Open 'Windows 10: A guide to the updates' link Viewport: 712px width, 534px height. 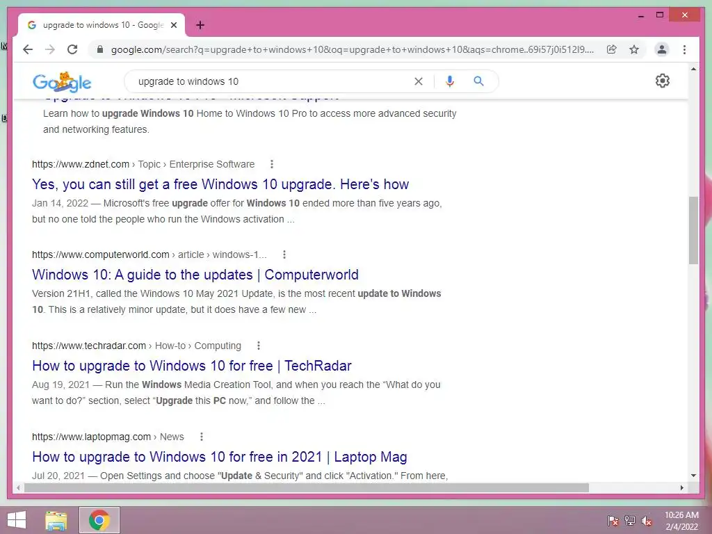click(195, 274)
